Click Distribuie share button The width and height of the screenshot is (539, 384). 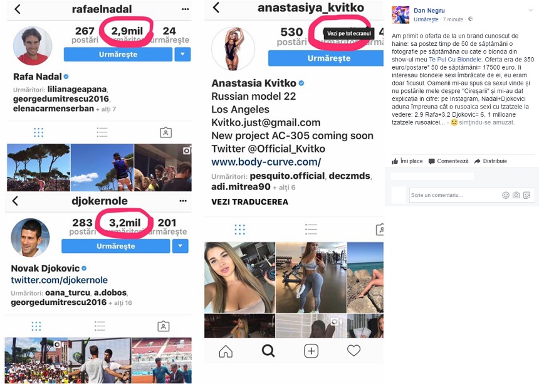491,161
